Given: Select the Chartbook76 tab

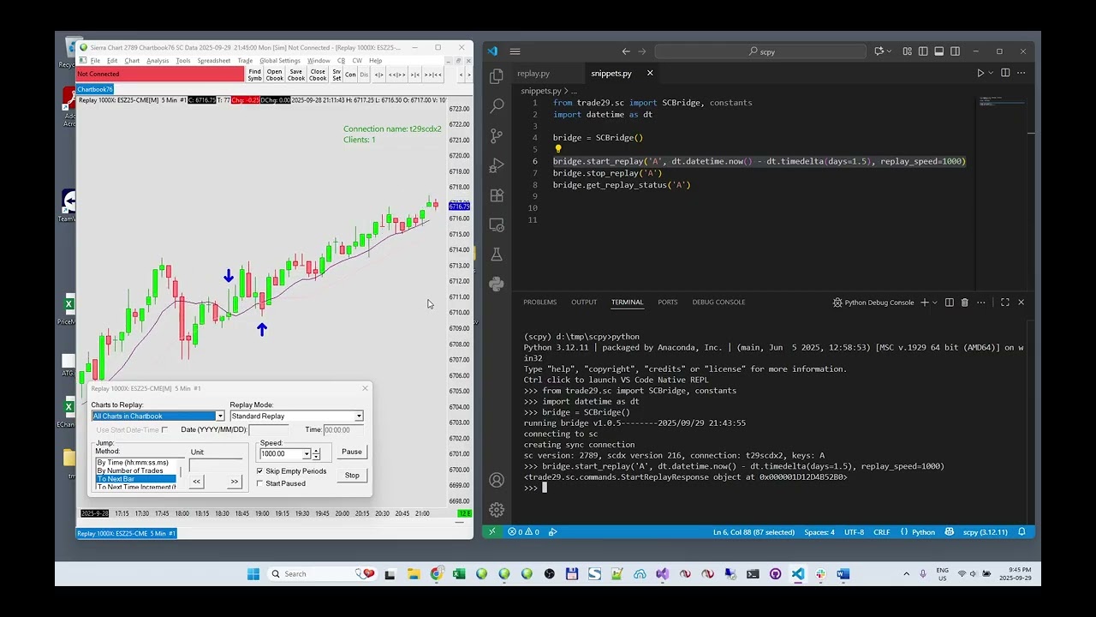Looking at the screenshot, I should [x=95, y=89].
